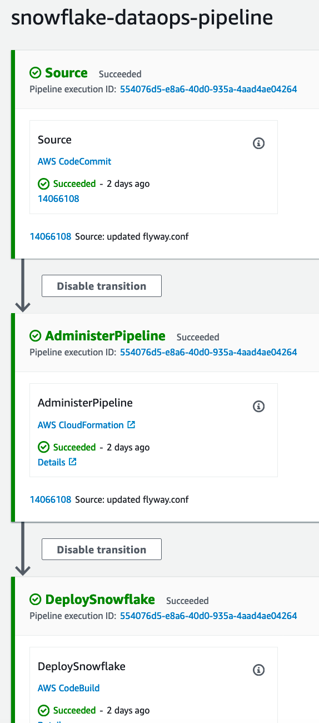The image size is (319, 723).
Task: Click the success check beside DeploySnowflake stage title
Action: point(35,600)
